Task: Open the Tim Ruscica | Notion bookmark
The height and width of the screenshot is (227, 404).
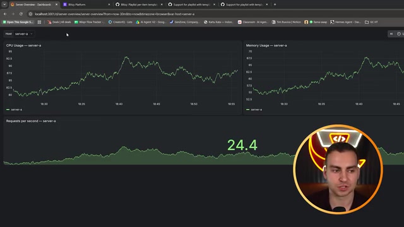Action: click(x=287, y=22)
